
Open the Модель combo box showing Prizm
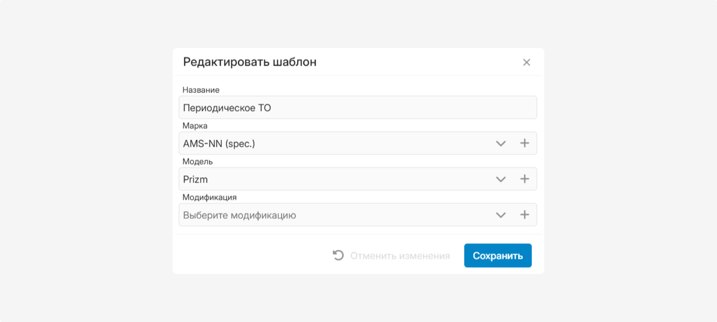click(x=335, y=179)
